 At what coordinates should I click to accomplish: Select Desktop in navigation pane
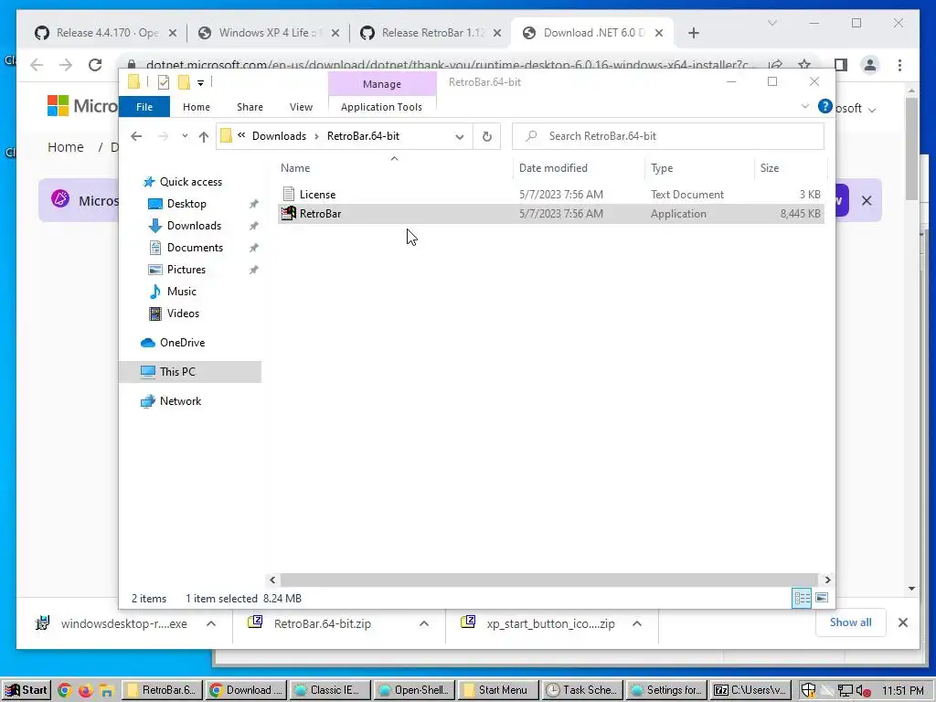186,204
